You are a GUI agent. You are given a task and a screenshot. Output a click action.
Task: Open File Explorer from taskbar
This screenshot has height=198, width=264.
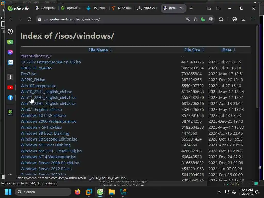(x=111, y=192)
